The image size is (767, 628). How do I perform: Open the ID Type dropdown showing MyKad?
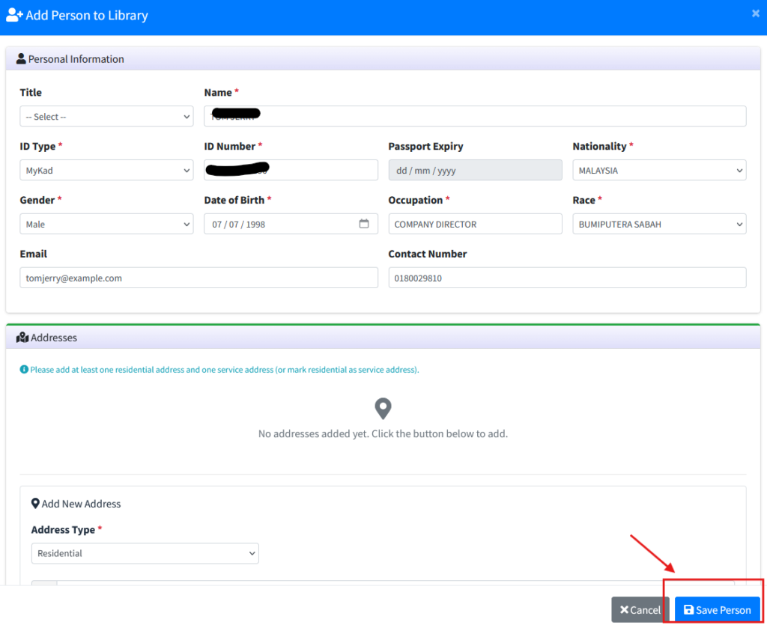pos(106,170)
